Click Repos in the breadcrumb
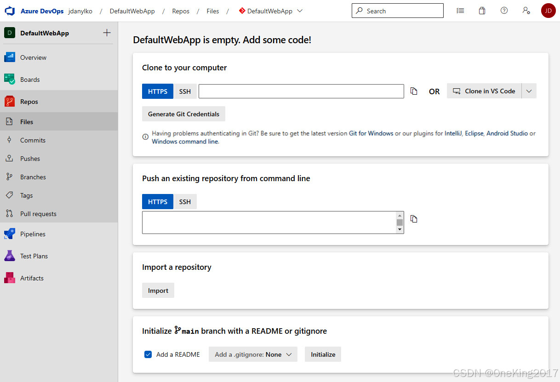Screen dimensions: 560x382 tap(181, 11)
